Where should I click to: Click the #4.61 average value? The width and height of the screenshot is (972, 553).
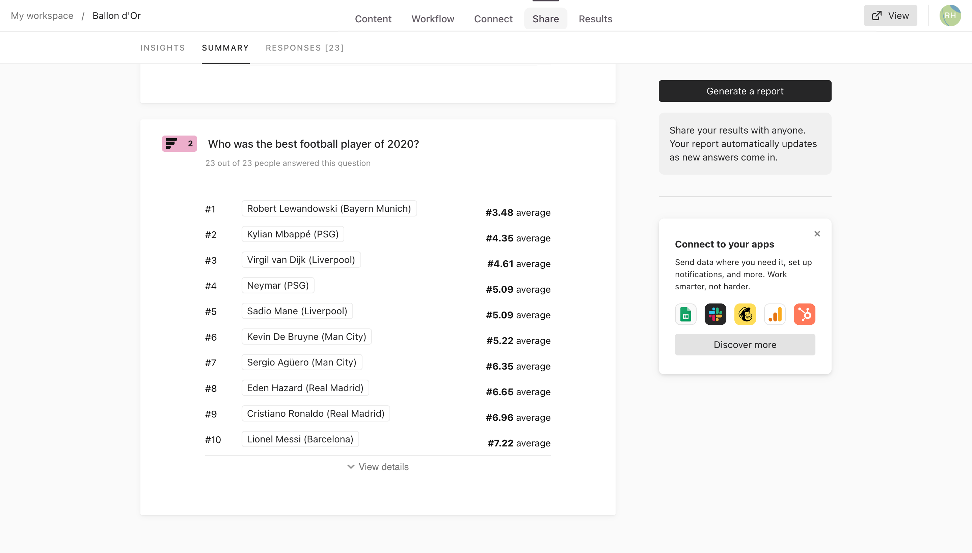click(518, 264)
